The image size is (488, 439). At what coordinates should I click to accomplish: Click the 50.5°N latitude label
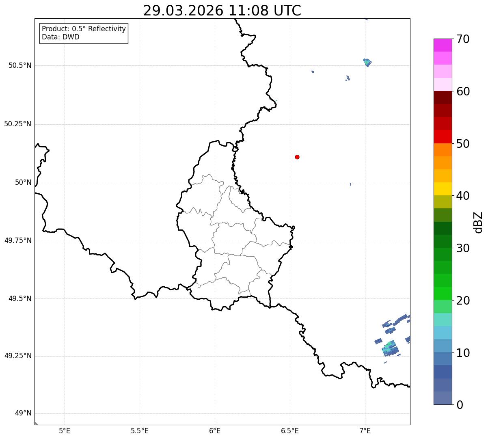pos(20,65)
